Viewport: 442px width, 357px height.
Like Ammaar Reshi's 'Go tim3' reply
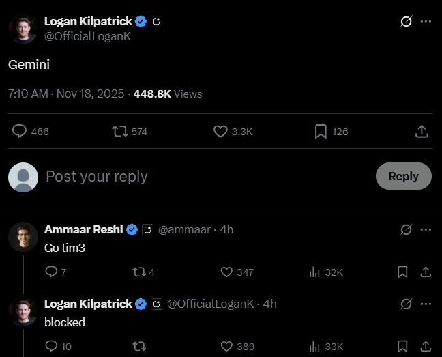pyautogui.click(x=227, y=272)
